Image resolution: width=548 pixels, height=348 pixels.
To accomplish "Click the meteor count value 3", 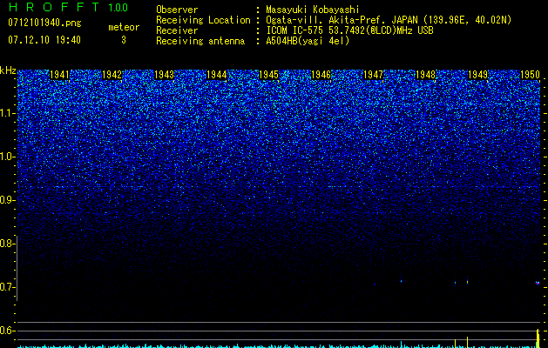I will tap(124, 40).
